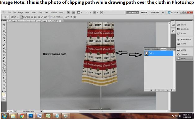Image resolution: width=195 pixels, height=119 pixels.
Task: Select the Blur tool
Action: pyautogui.click(x=4, y=64)
